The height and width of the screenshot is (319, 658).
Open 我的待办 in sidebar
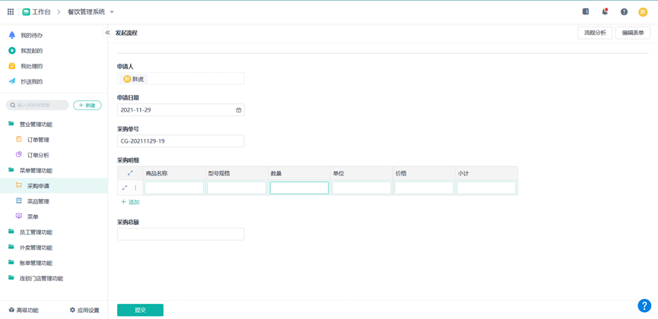click(x=31, y=36)
